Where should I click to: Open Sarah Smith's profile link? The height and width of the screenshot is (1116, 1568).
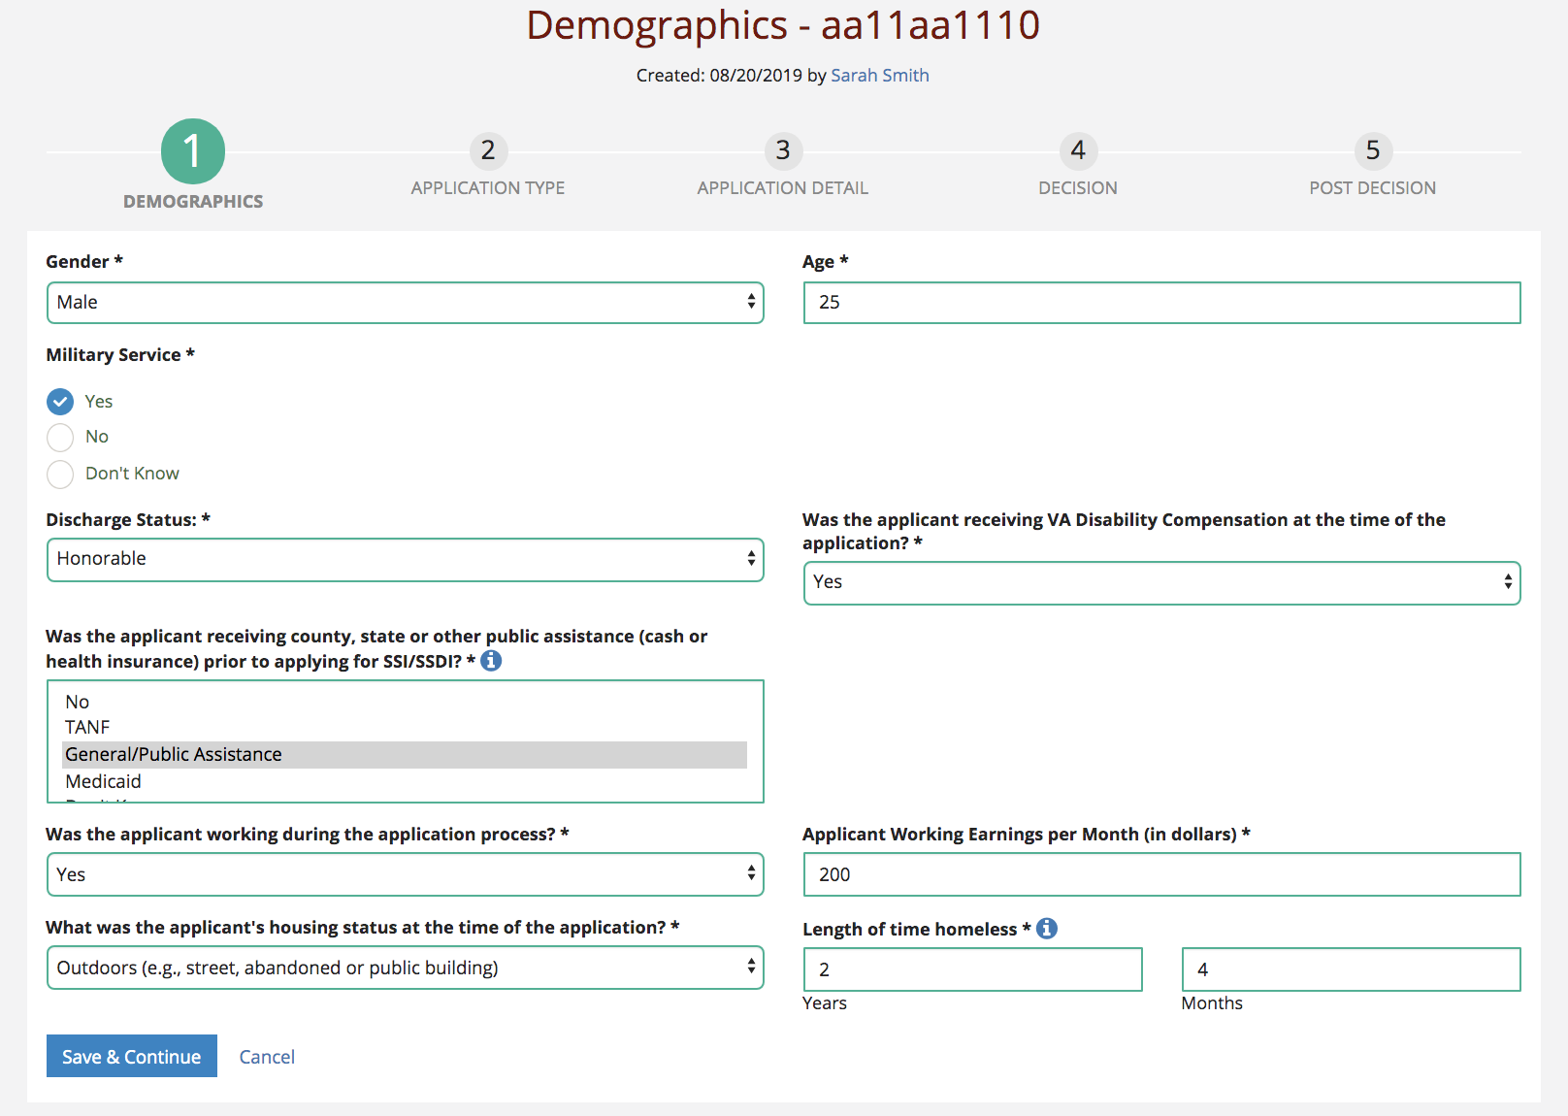[x=879, y=76]
